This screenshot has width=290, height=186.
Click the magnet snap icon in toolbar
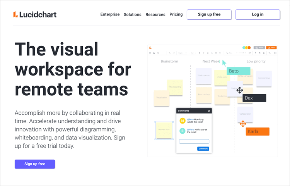click(x=260, y=53)
